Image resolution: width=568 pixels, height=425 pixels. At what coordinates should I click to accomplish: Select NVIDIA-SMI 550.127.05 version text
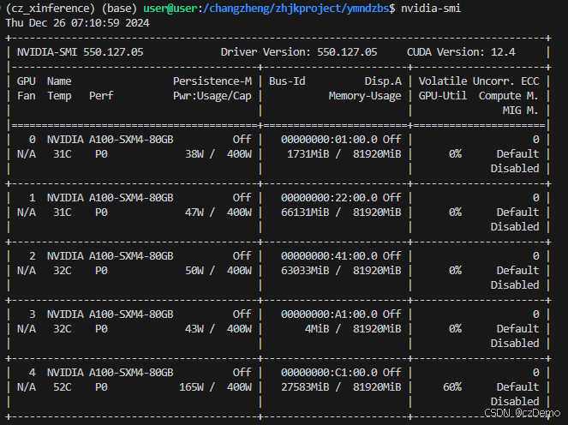80,52
